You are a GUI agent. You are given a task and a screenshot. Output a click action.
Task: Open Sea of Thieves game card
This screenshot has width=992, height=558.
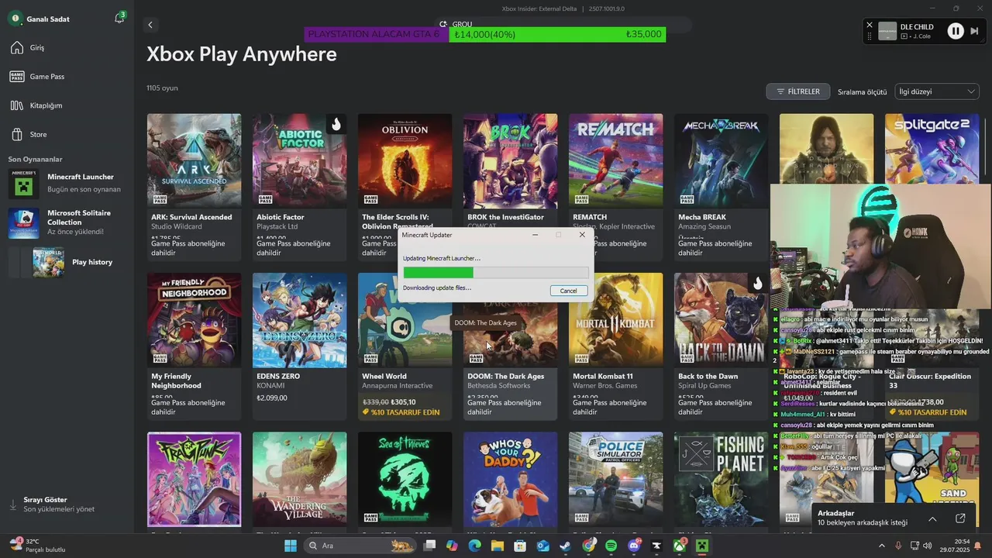[405, 482]
